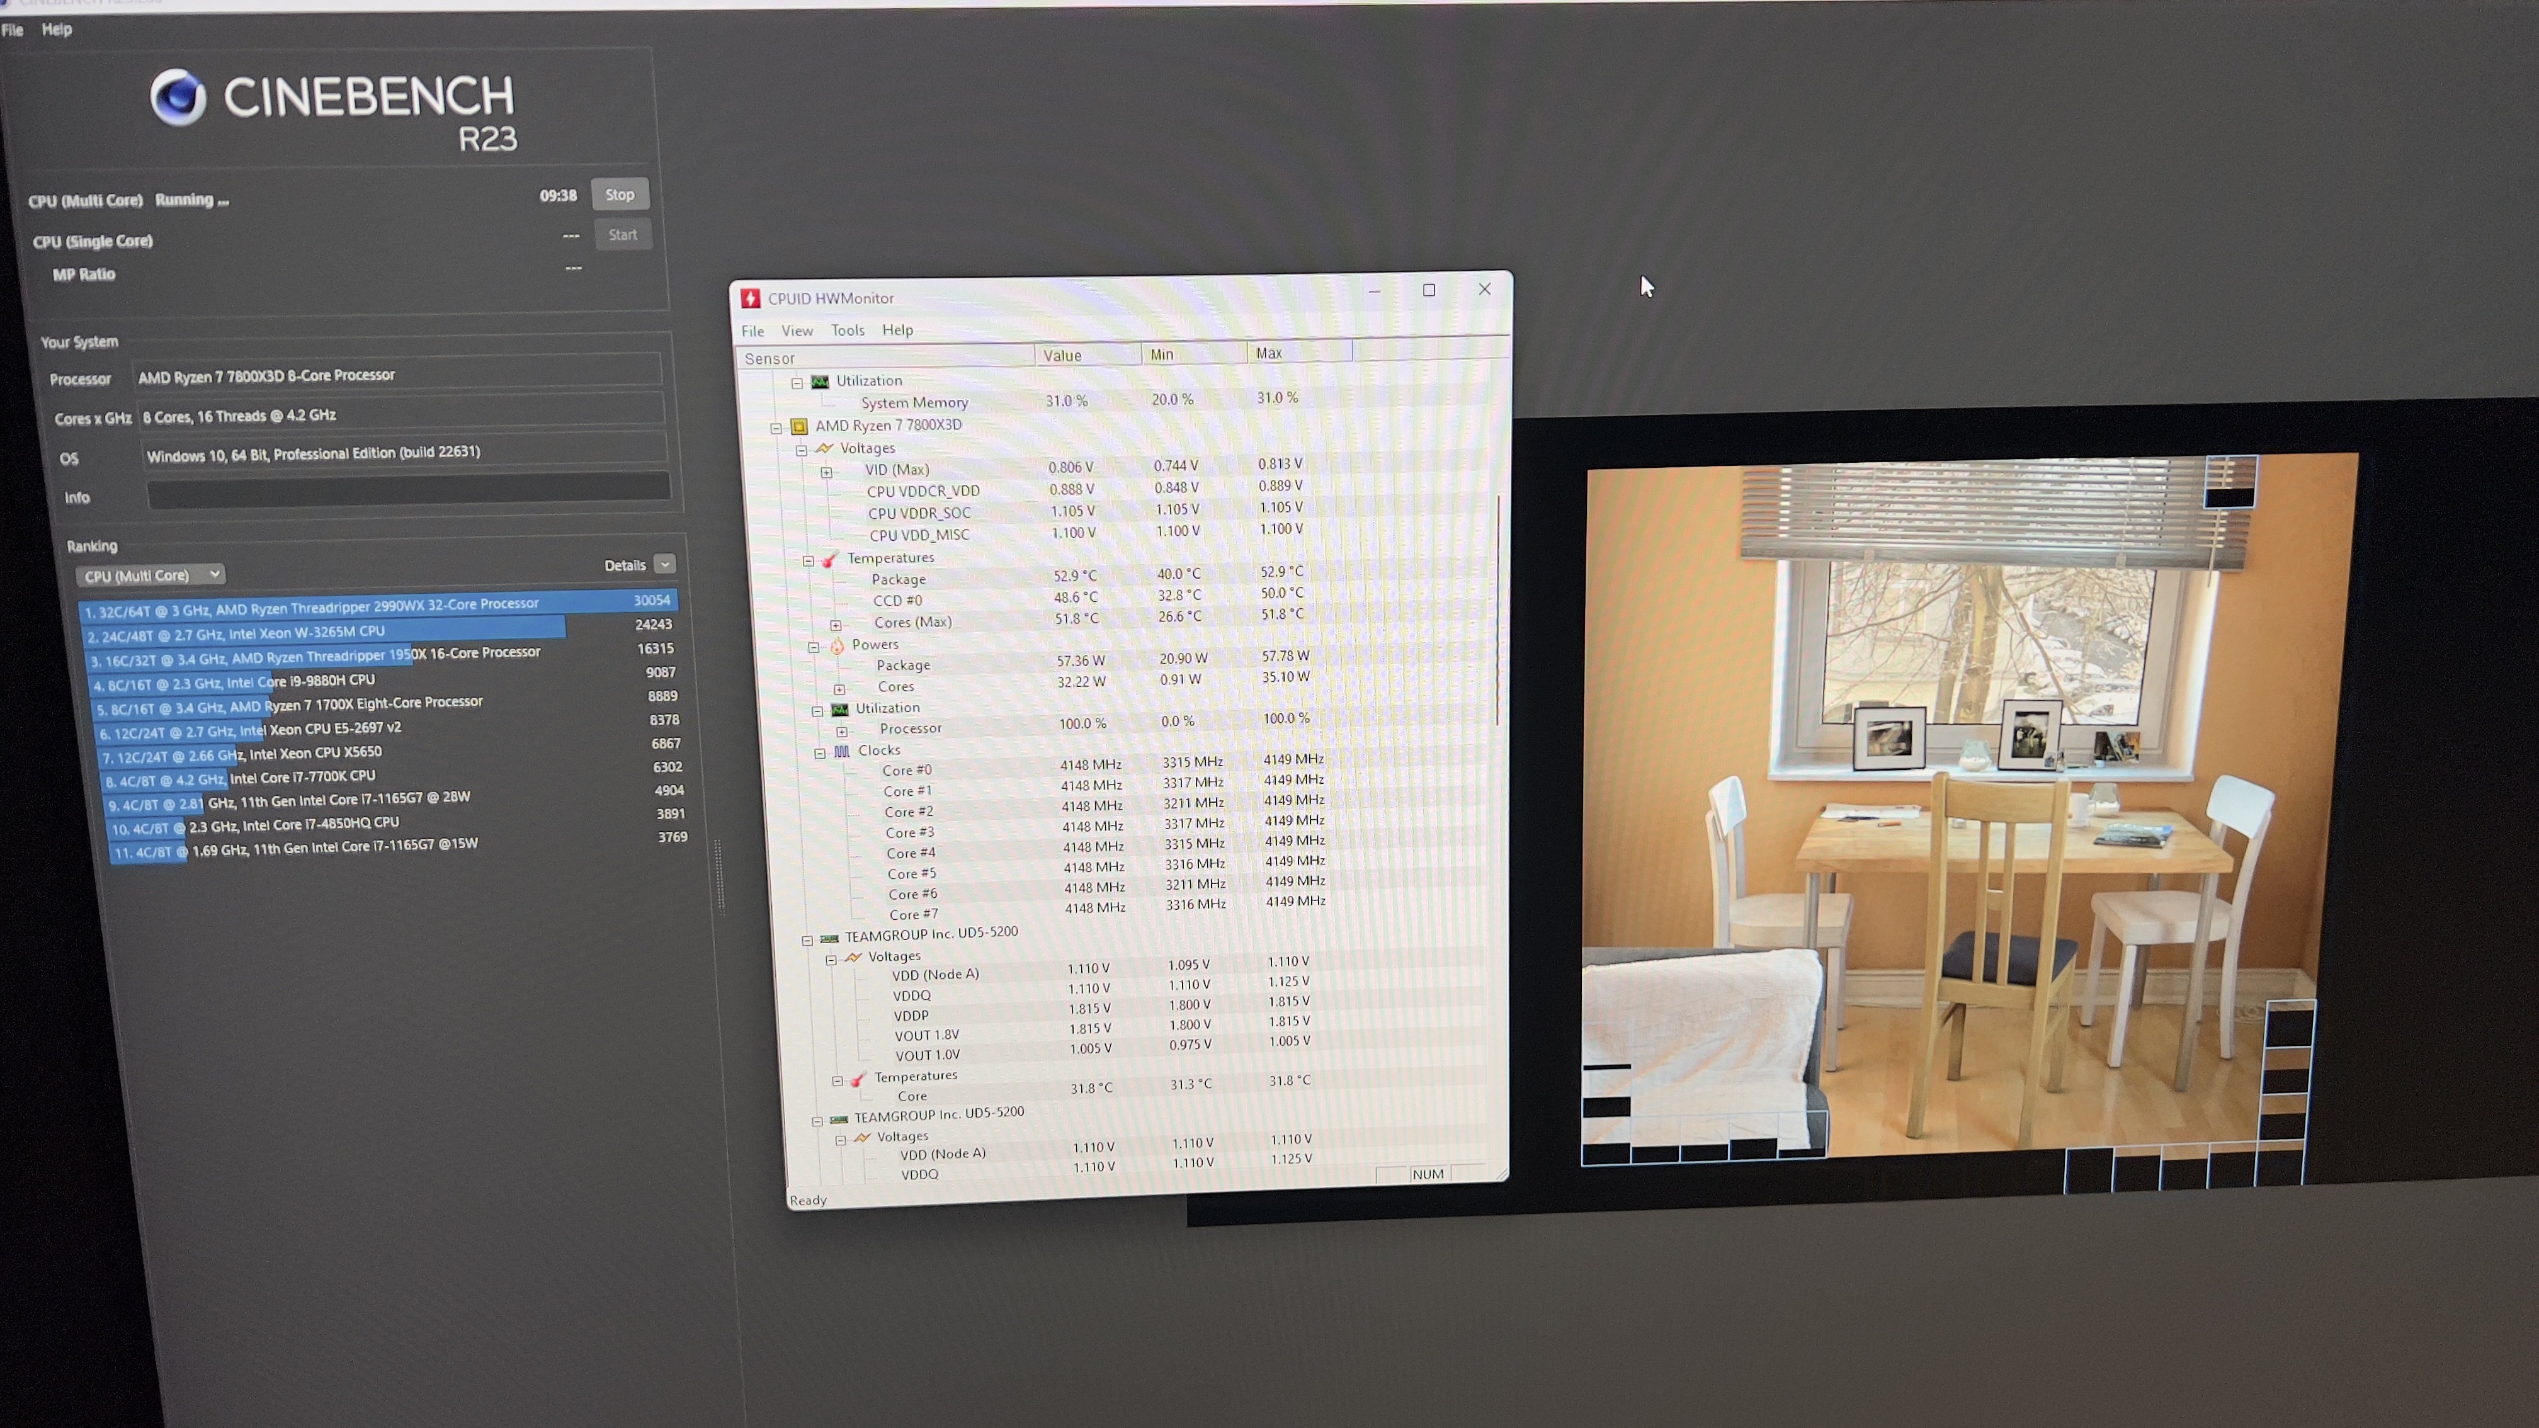2539x1428 pixels.
Task: Click the TEAMGROUP Temperatures thermometer icon
Action: pyautogui.click(x=858, y=1079)
